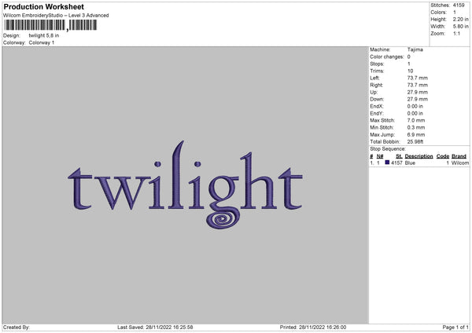Click the blue thread color swatch

tap(387, 163)
